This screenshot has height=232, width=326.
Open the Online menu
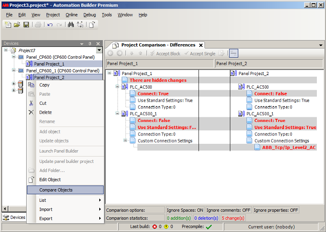[x=71, y=15]
